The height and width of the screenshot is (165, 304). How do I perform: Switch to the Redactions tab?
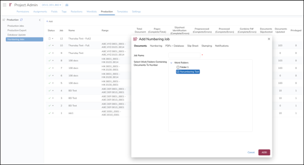tap(77, 12)
